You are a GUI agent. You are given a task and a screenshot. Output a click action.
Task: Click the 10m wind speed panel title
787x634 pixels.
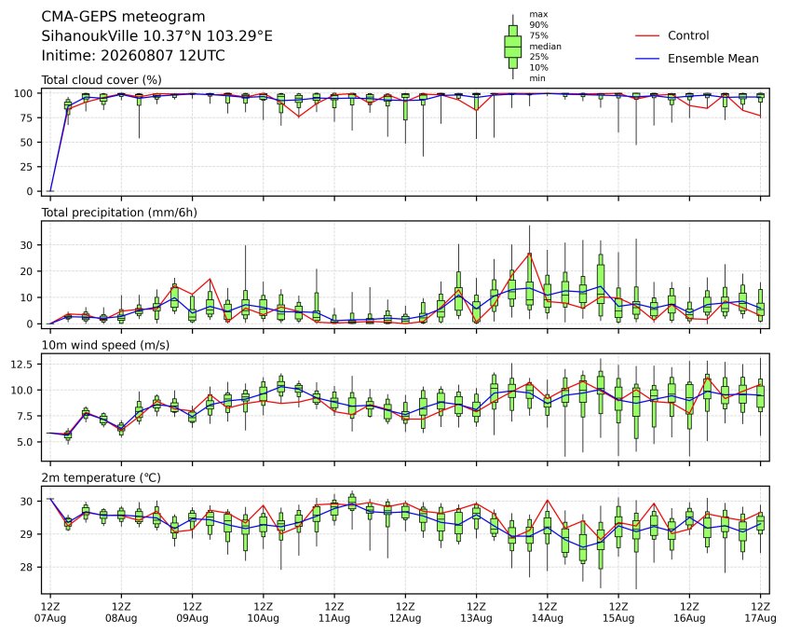coord(105,345)
